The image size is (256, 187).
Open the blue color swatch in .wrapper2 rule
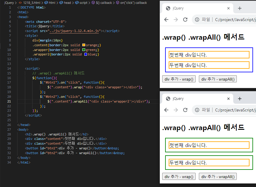point(86,54)
